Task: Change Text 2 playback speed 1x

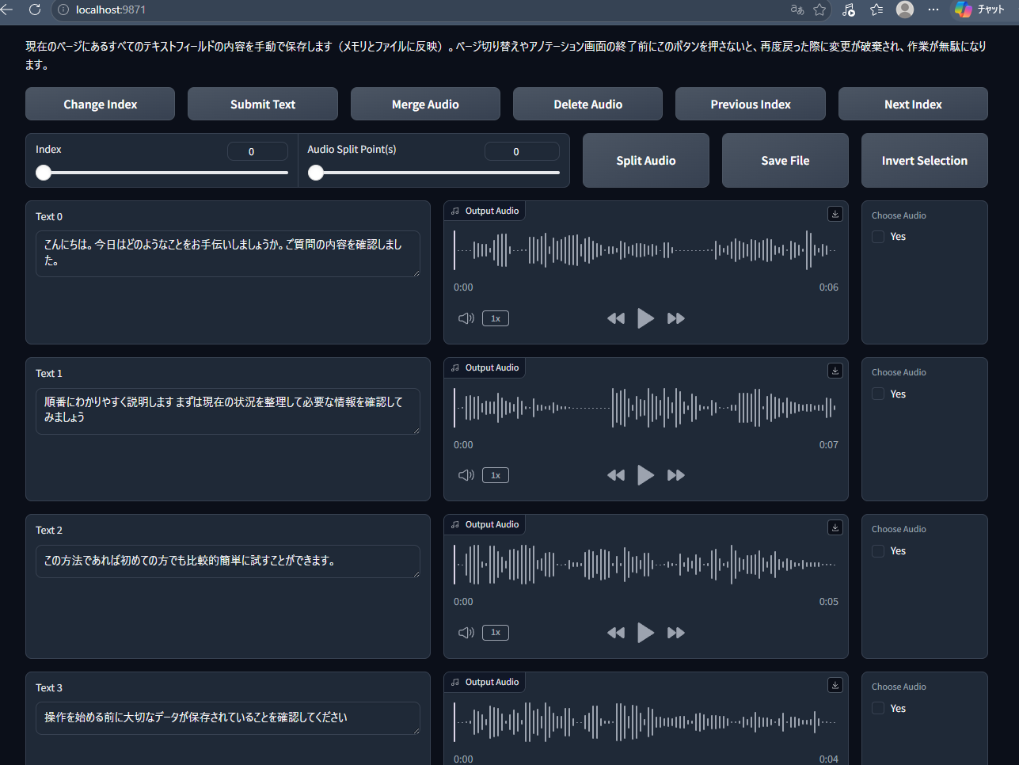Action: click(496, 633)
